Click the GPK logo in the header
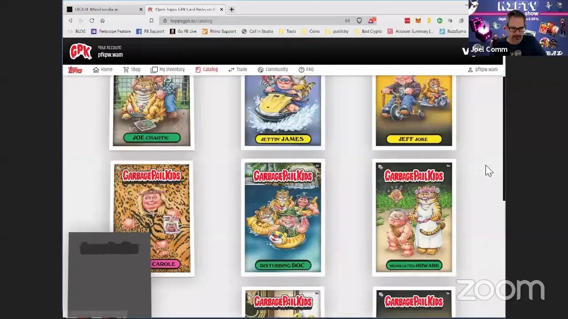This screenshot has height=319, width=568. [x=81, y=51]
